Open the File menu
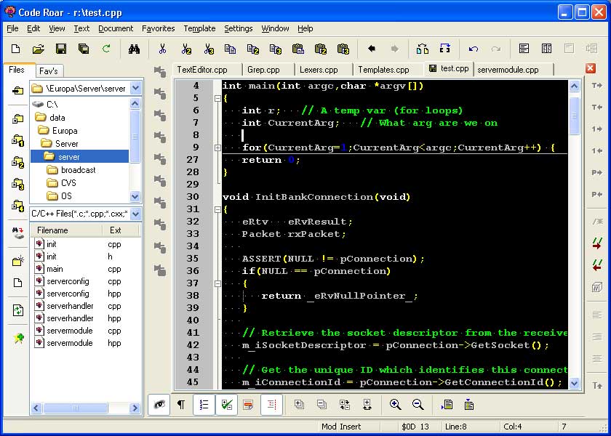The width and height of the screenshot is (611, 436). pos(12,28)
